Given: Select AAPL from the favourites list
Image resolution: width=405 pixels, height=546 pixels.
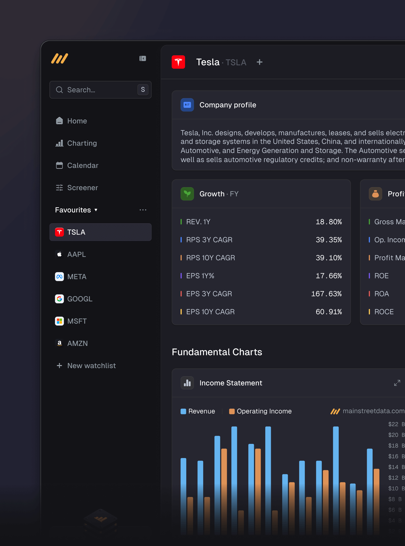Looking at the screenshot, I should (x=76, y=255).
